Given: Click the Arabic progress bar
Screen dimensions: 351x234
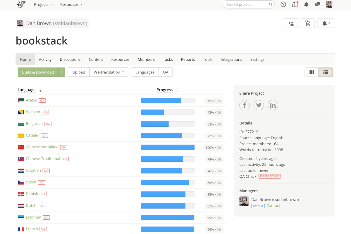Looking at the screenshot, I should tap(168, 101).
